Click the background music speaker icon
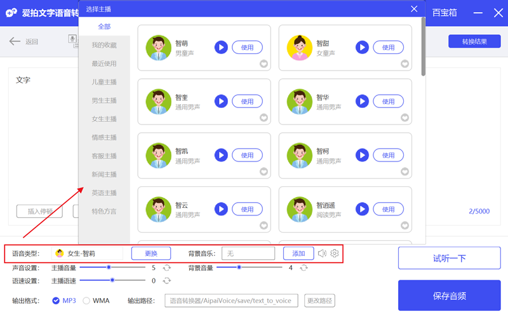508x319 pixels. 322,253
